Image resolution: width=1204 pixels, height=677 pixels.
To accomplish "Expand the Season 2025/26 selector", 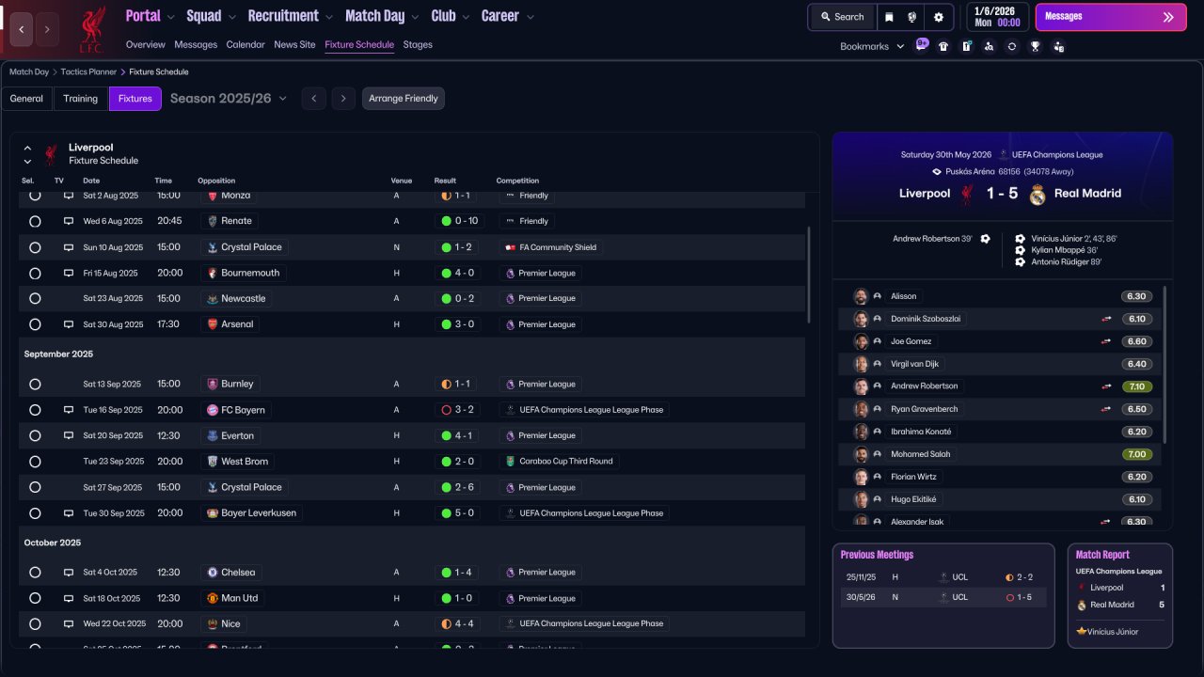I will (229, 99).
